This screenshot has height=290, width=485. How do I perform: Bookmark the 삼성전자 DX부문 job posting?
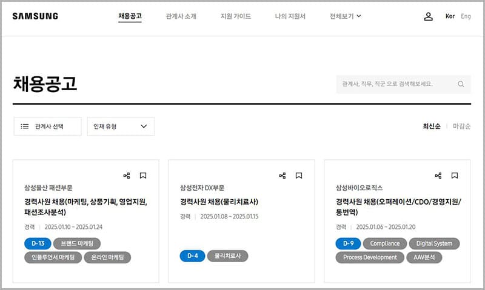[x=299, y=176]
